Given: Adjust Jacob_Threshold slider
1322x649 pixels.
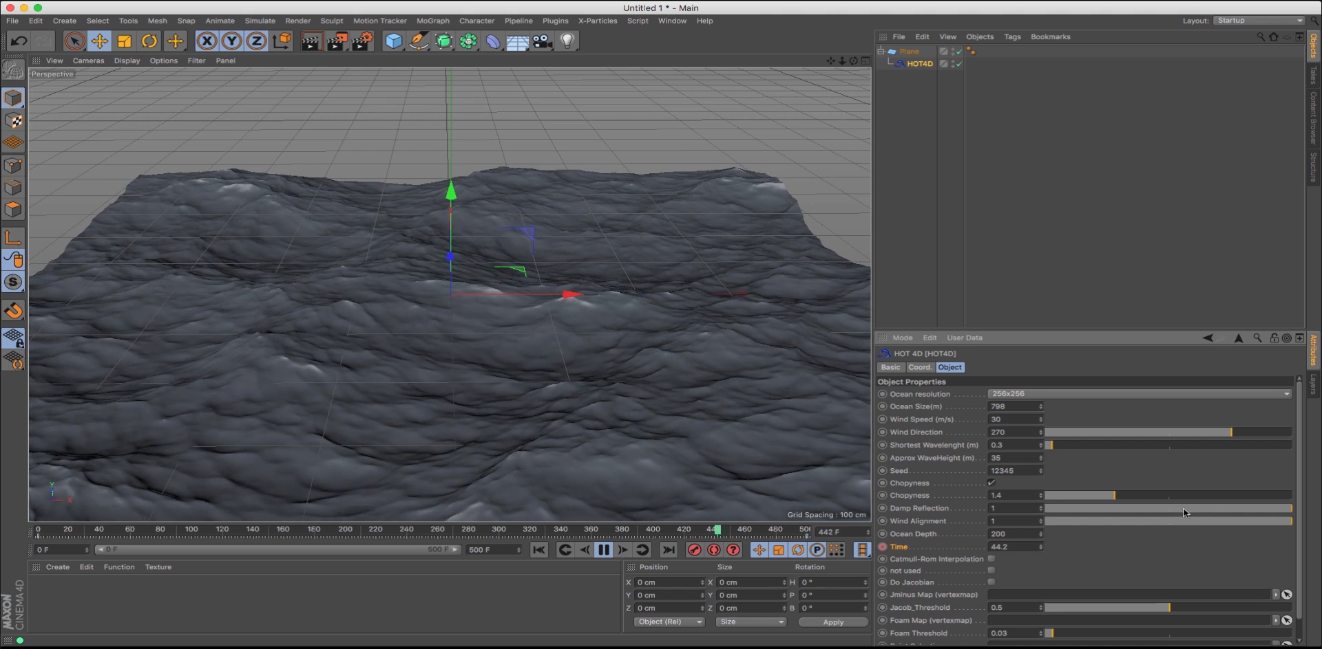Looking at the screenshot, I should tap(1168, 608).
